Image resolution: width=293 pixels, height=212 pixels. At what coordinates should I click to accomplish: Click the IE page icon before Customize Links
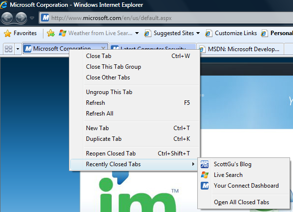coord(209,33)
